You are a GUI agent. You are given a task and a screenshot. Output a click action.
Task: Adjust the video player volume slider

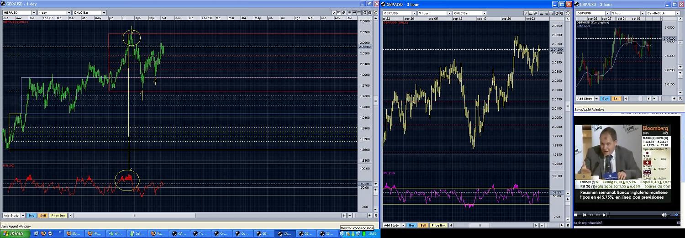click(x=676, y=215)
